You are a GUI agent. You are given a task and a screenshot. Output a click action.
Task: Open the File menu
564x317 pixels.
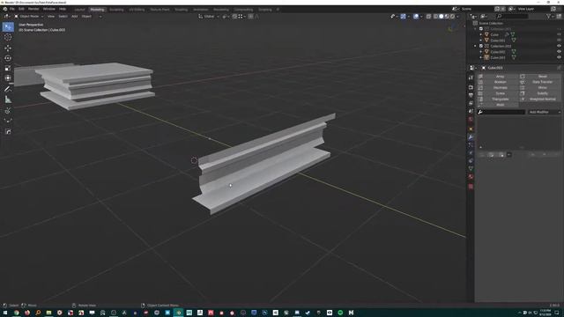[12, 9]
